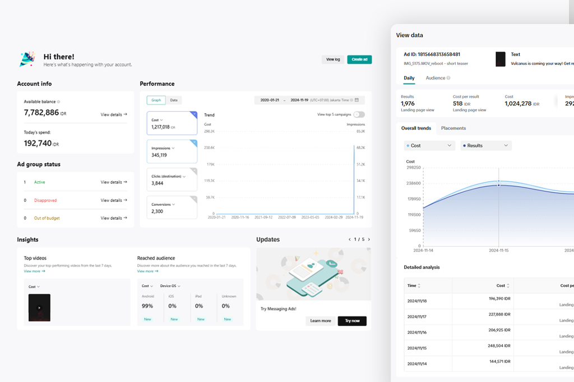
Task: Switch to the Placements tab
Action: pyautogui.click(x=453, y=128)
